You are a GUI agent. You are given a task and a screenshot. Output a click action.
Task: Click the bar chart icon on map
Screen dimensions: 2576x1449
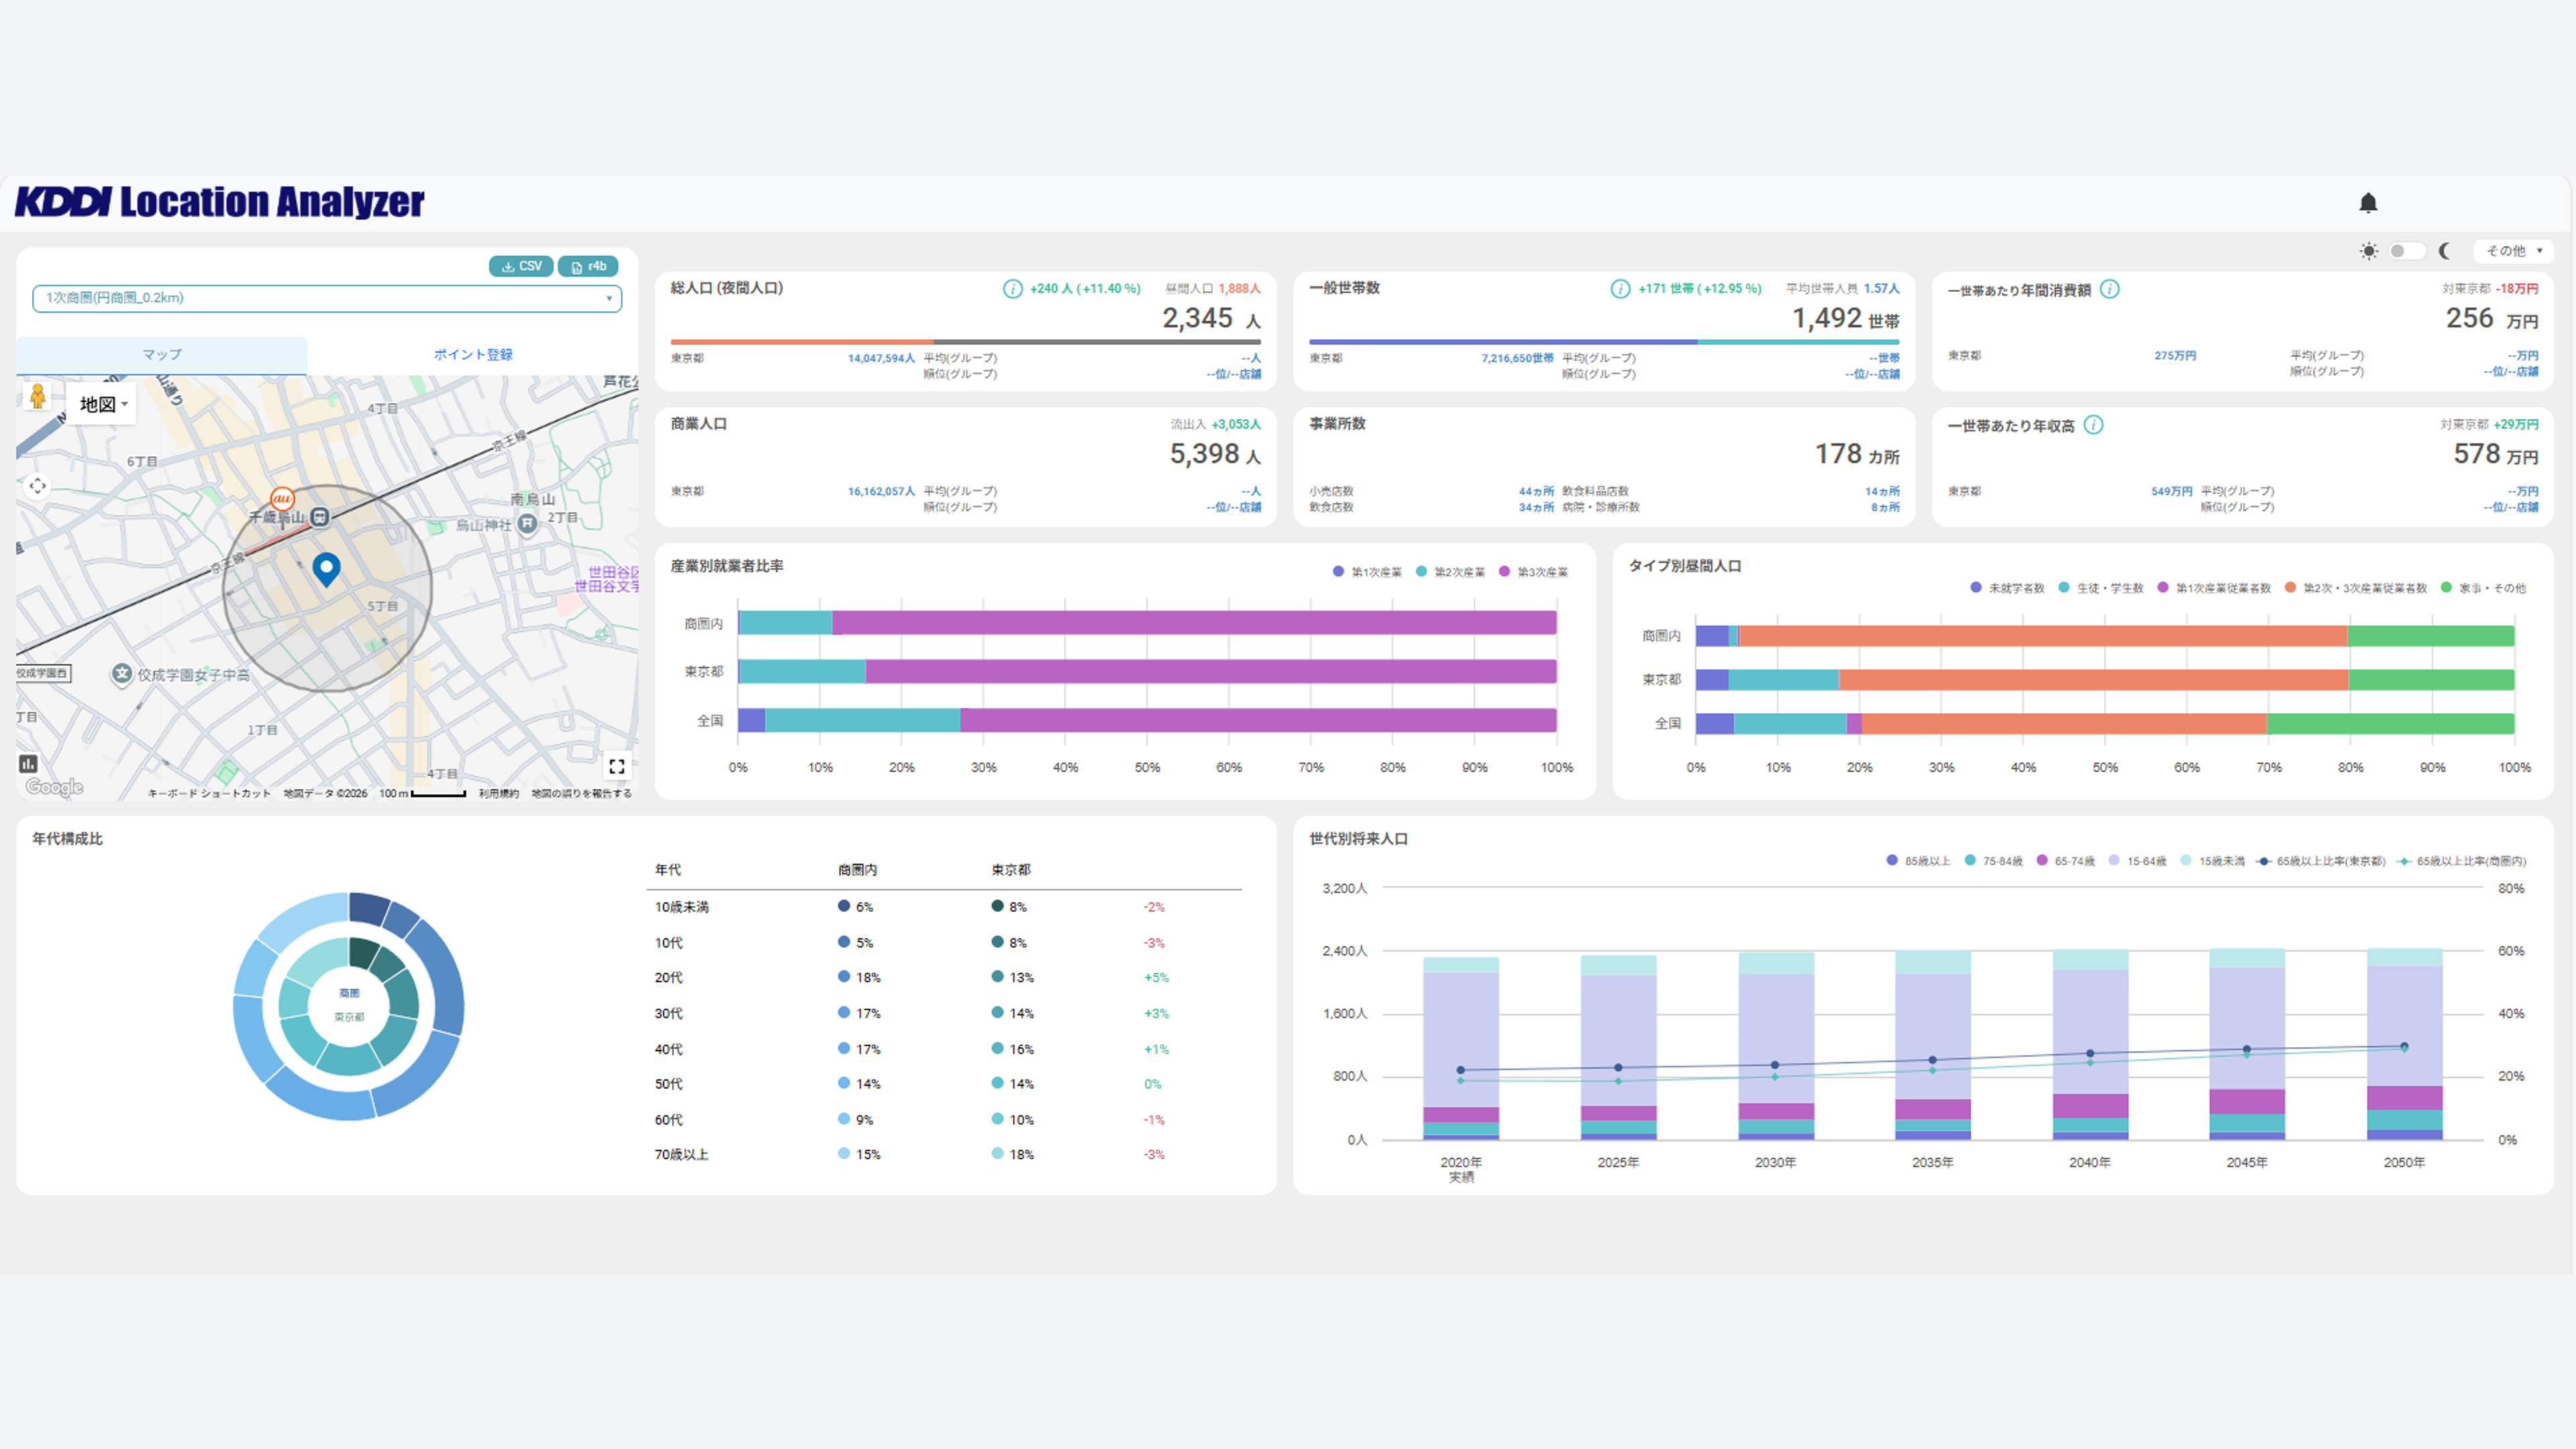[x=28, y=764]
